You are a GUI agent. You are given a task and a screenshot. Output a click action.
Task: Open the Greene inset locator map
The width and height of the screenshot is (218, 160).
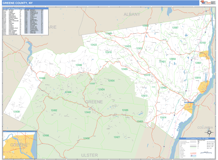pyautogui.click(x=20, y=144)
